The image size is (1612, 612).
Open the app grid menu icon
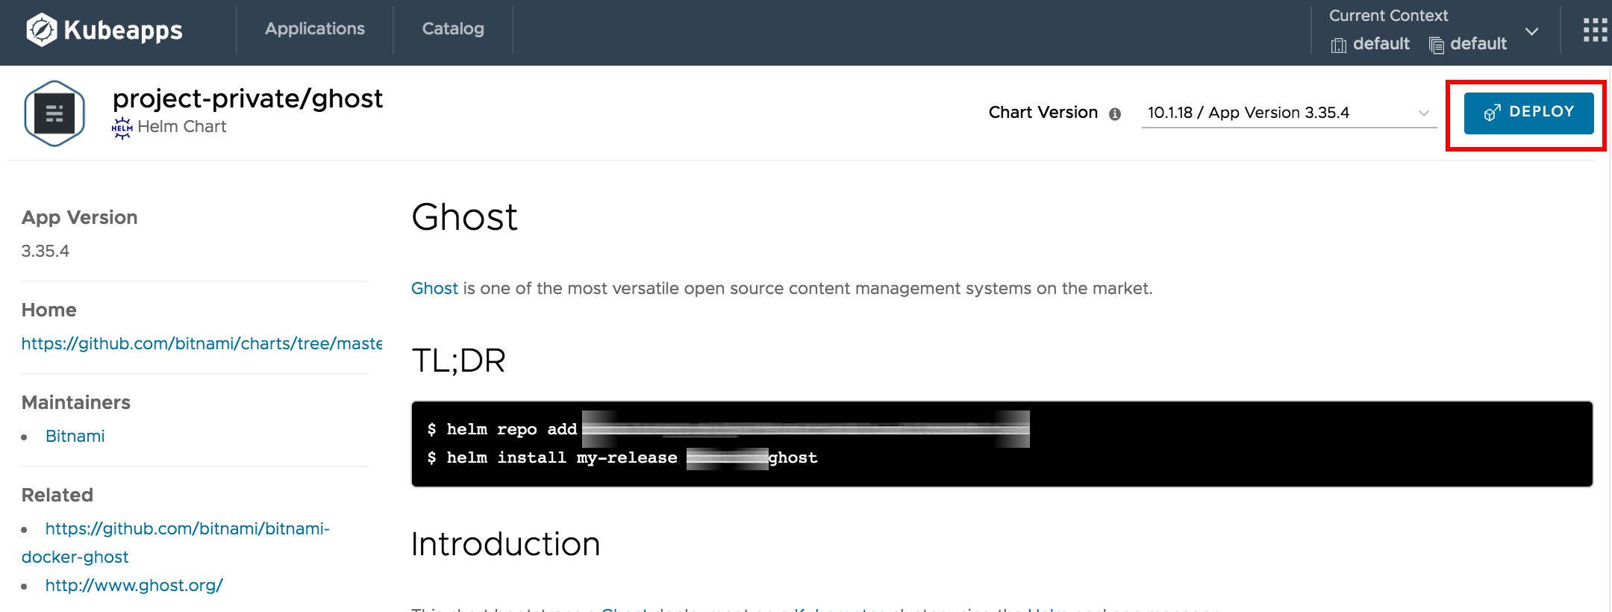[1595, 30]
